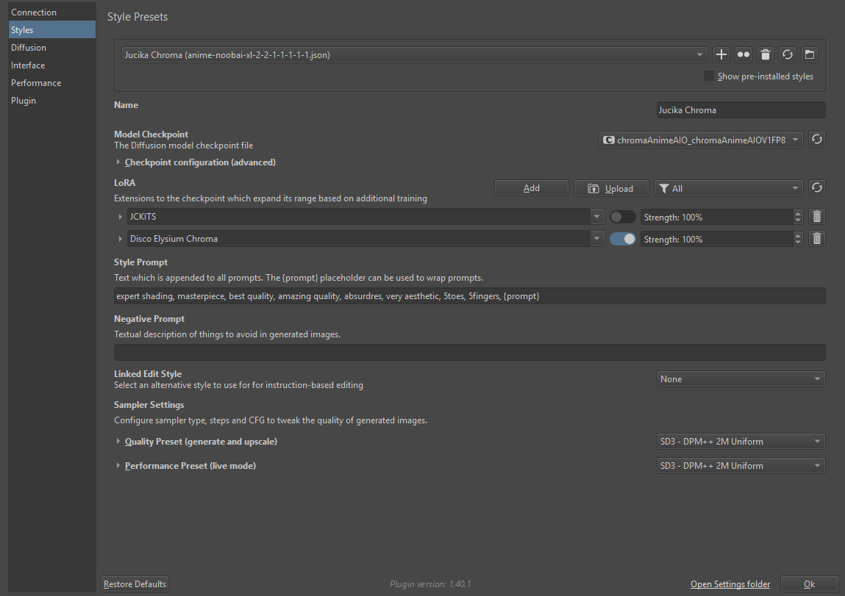Screen dimensions: 845x596
Task: Open Settings folder link
Action: (x=730, y=584)
